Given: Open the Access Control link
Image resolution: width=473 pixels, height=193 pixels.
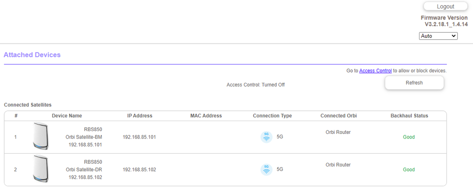Looking at the screenshot, I should click(375, 70).
